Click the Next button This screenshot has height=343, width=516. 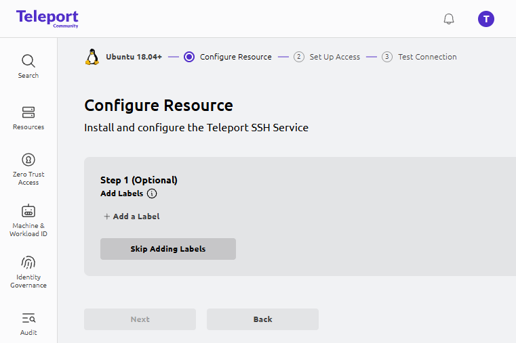140,319
